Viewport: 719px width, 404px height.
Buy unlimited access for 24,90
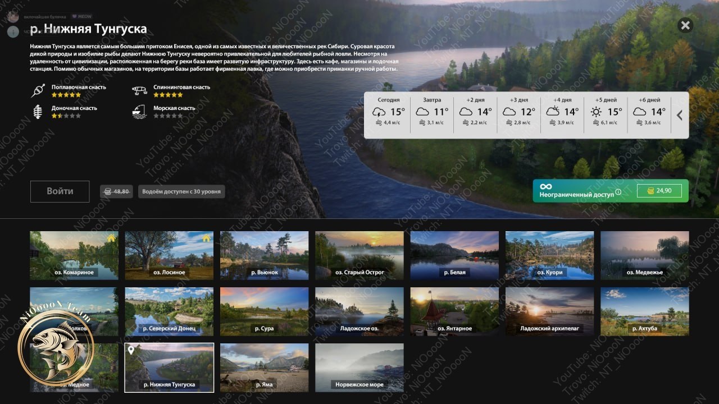[x=659, y=191]
